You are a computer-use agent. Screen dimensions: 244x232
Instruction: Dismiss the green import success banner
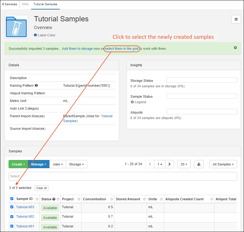coord(235,48)
